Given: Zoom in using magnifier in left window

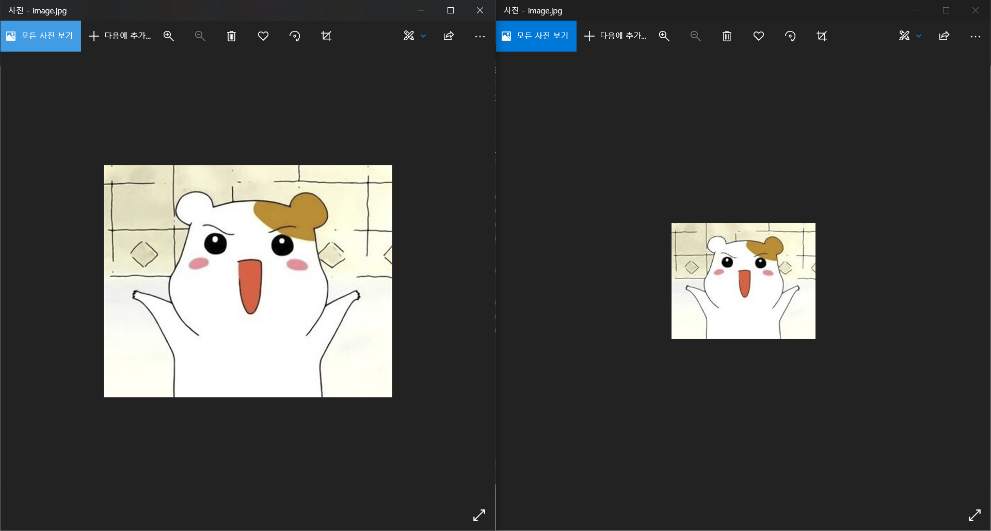Looking at the screenshot, I should pos(169,36).
